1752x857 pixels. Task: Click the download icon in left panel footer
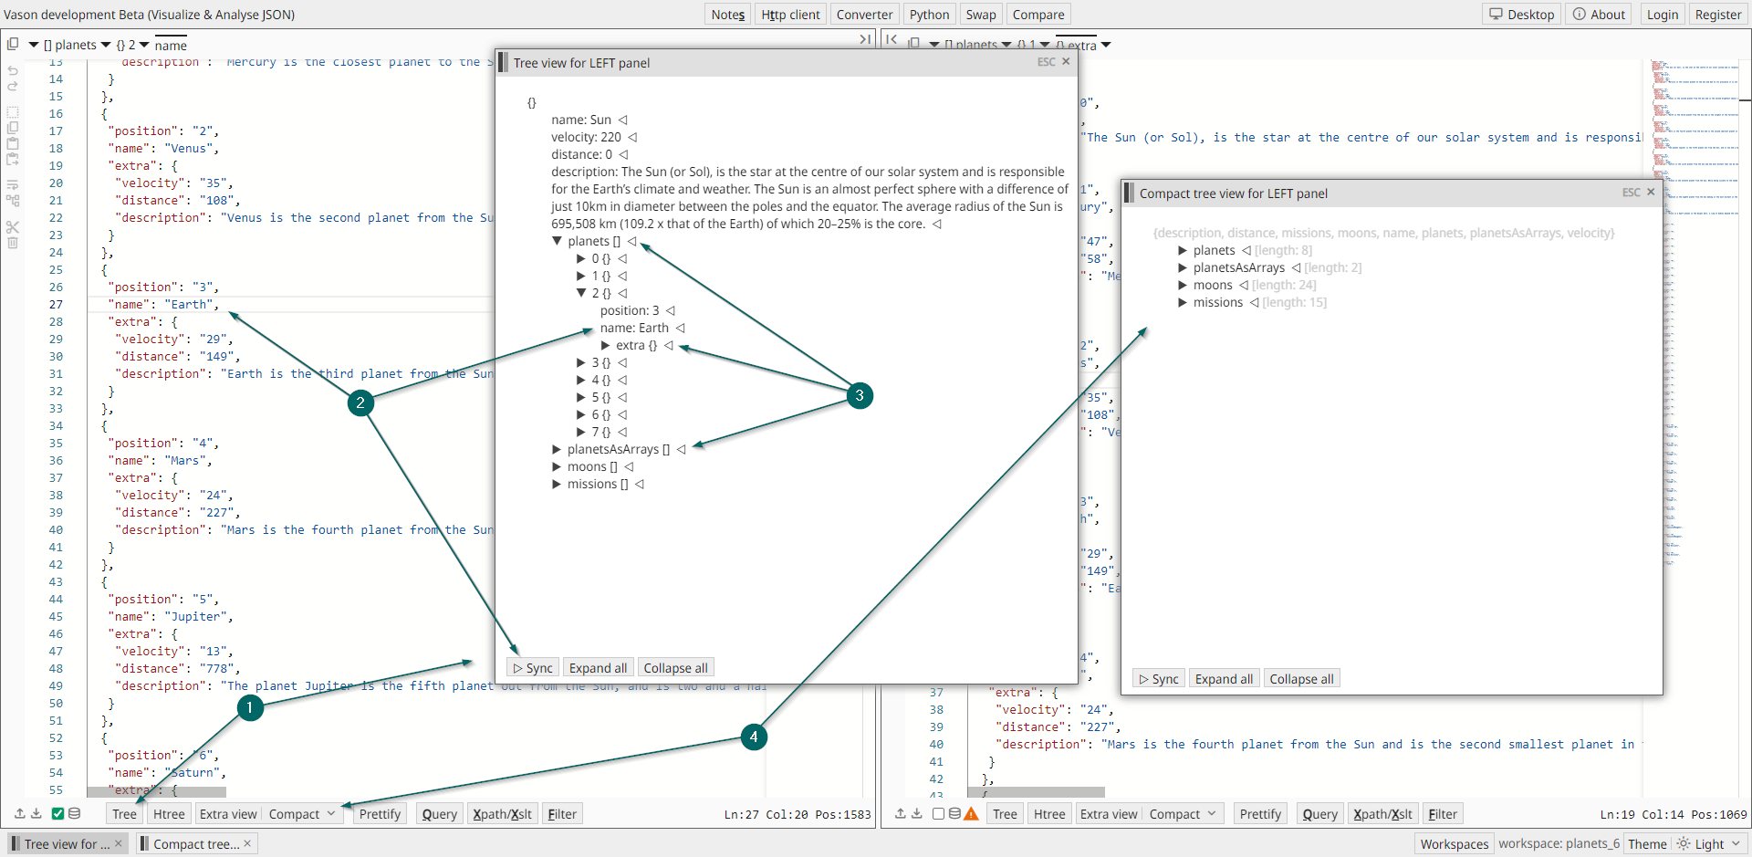tap(36, 813)
